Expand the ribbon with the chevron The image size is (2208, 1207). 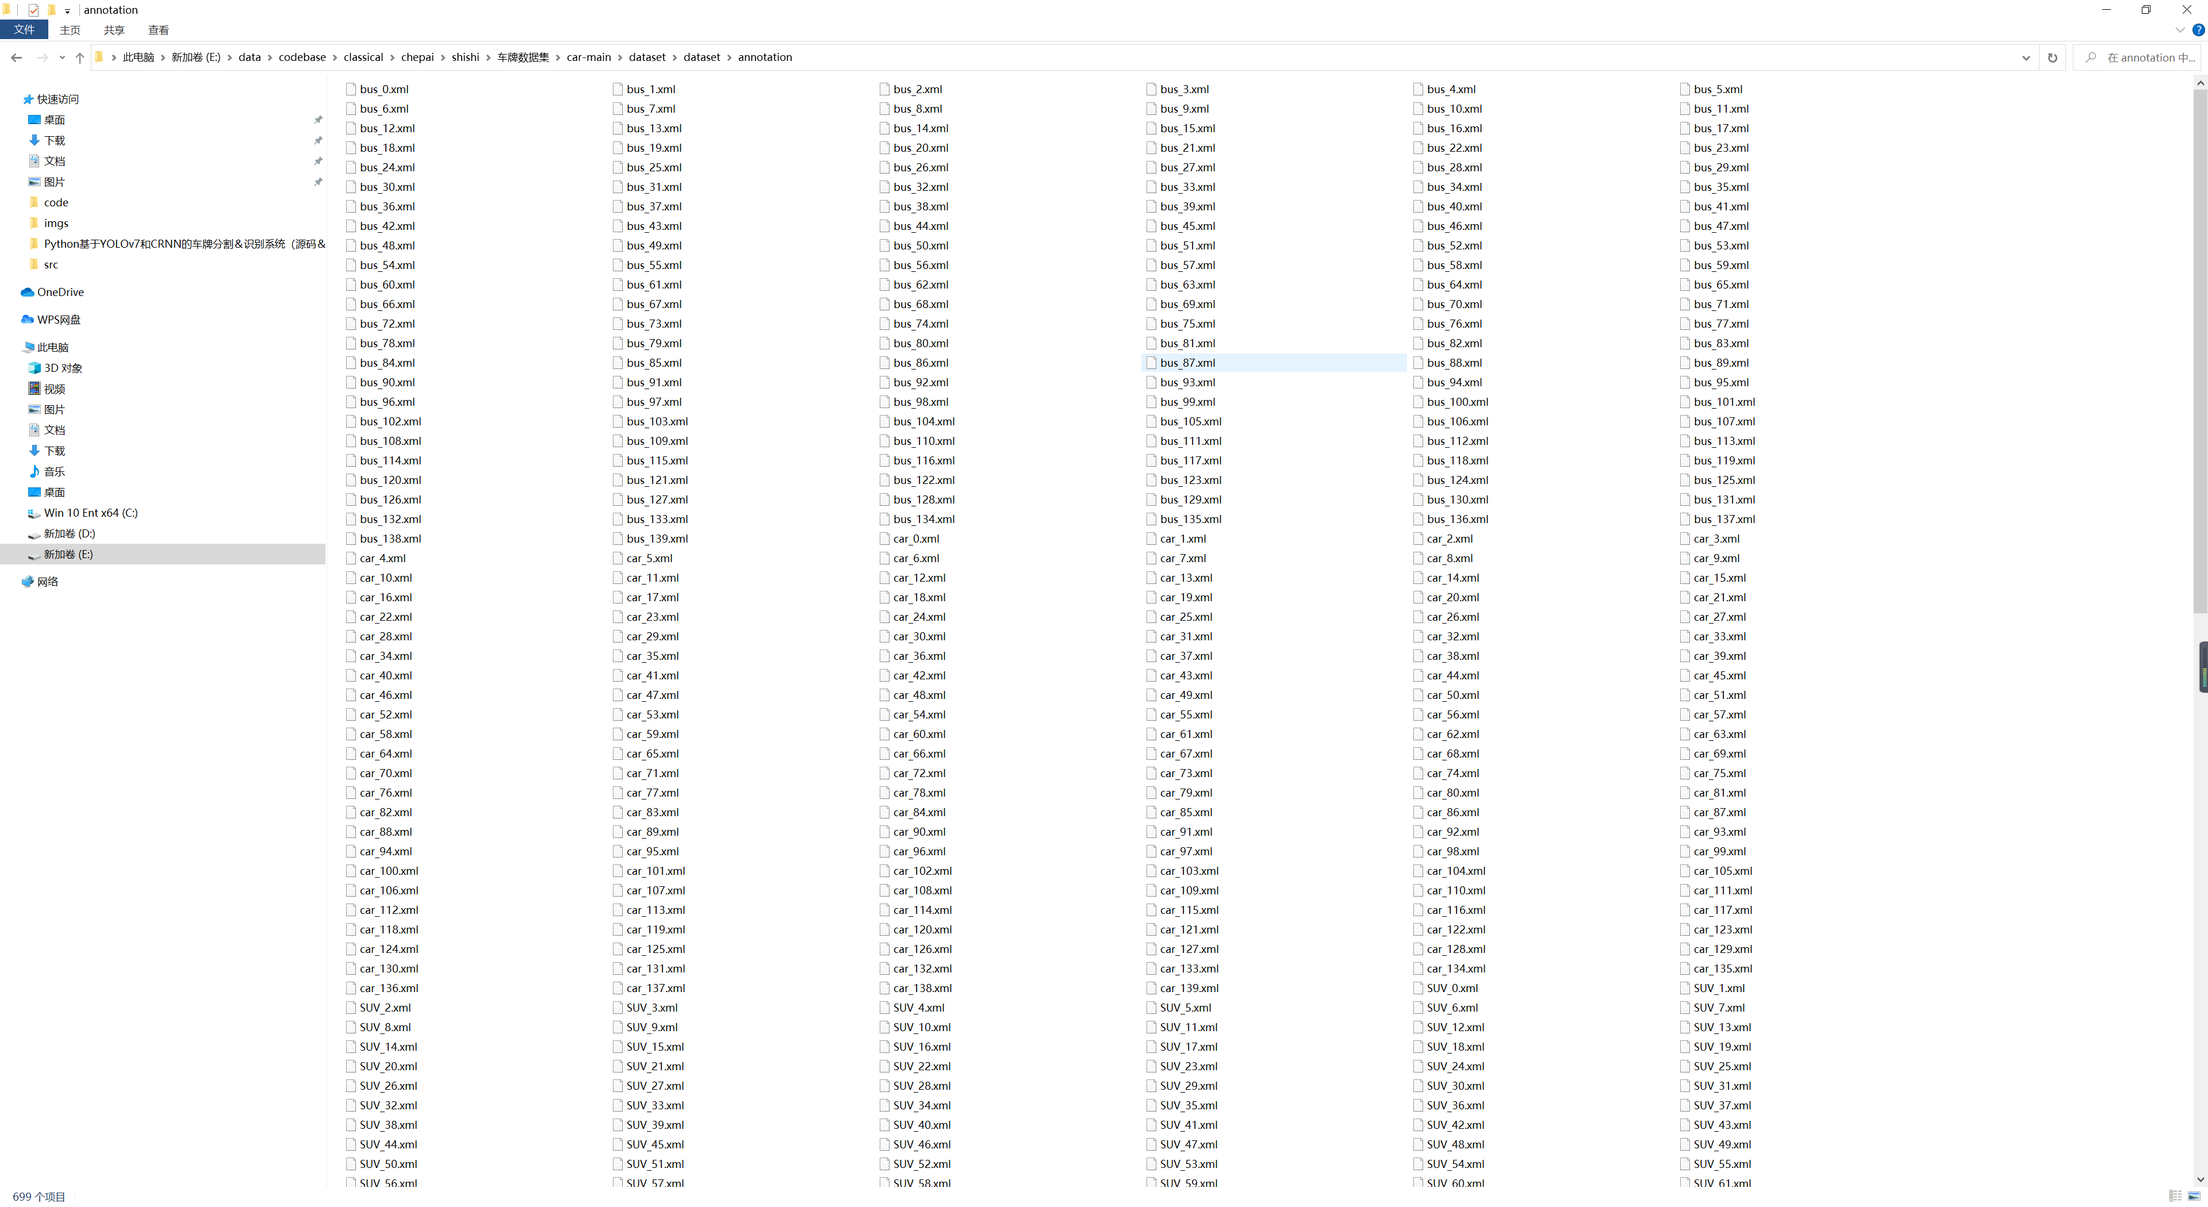[2180, 30]
